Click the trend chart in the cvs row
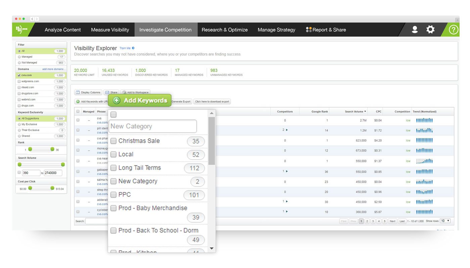 pos(424,120)
